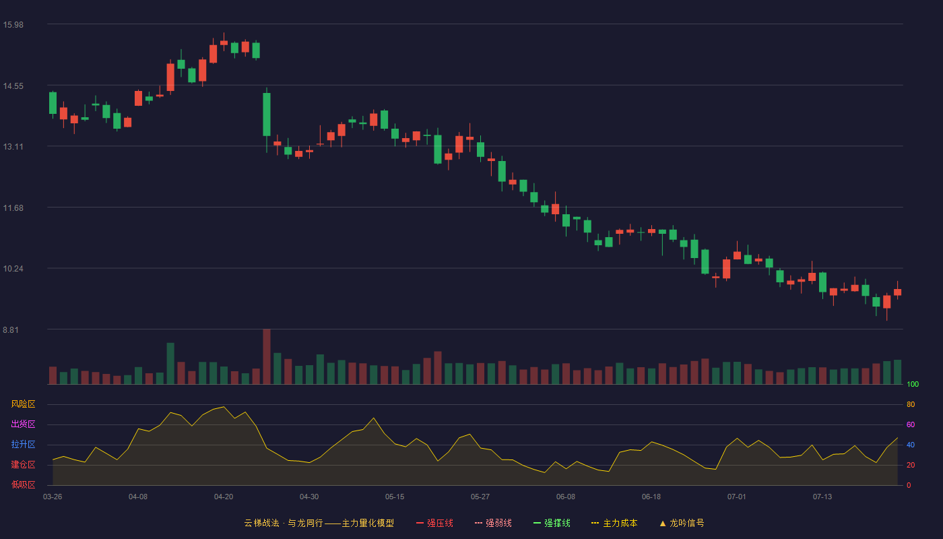Click the 14.55 price axis label

tap(13, 86)
